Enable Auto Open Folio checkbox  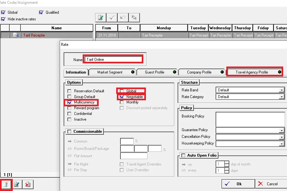point(183,155)
